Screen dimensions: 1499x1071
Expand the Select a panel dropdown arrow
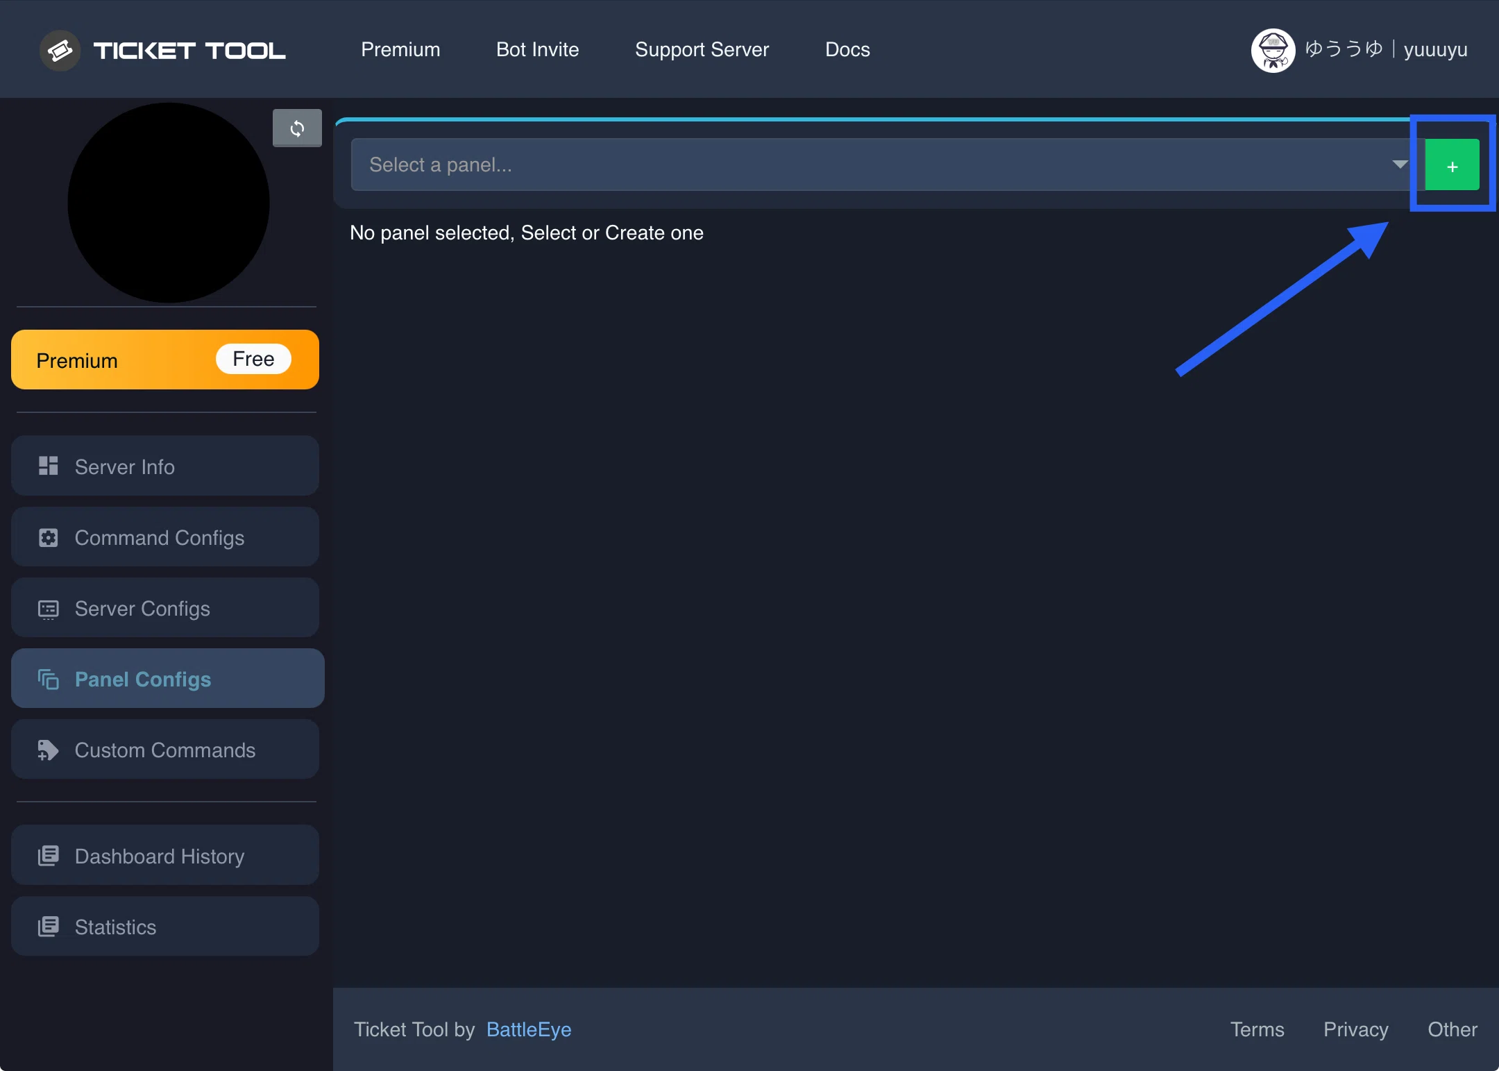click(x=1400, y=165)
